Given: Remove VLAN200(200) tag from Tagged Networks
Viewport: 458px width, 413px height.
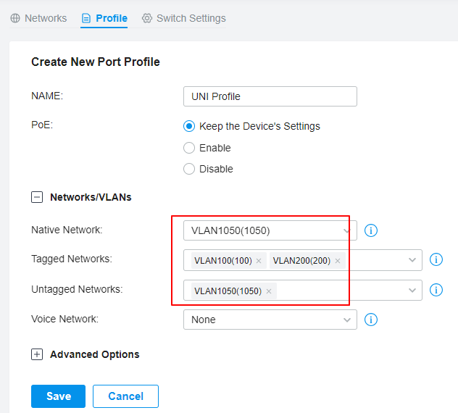Looking at the screenshot, I should pos(338,261).
